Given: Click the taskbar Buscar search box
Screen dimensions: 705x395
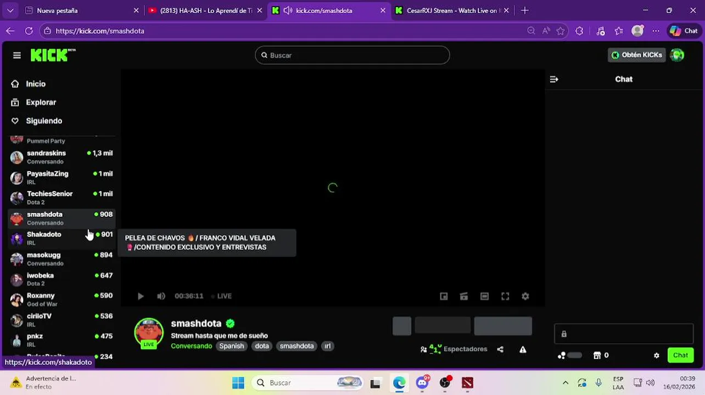Looking at the screenshot, I should [x=308, y=383].
